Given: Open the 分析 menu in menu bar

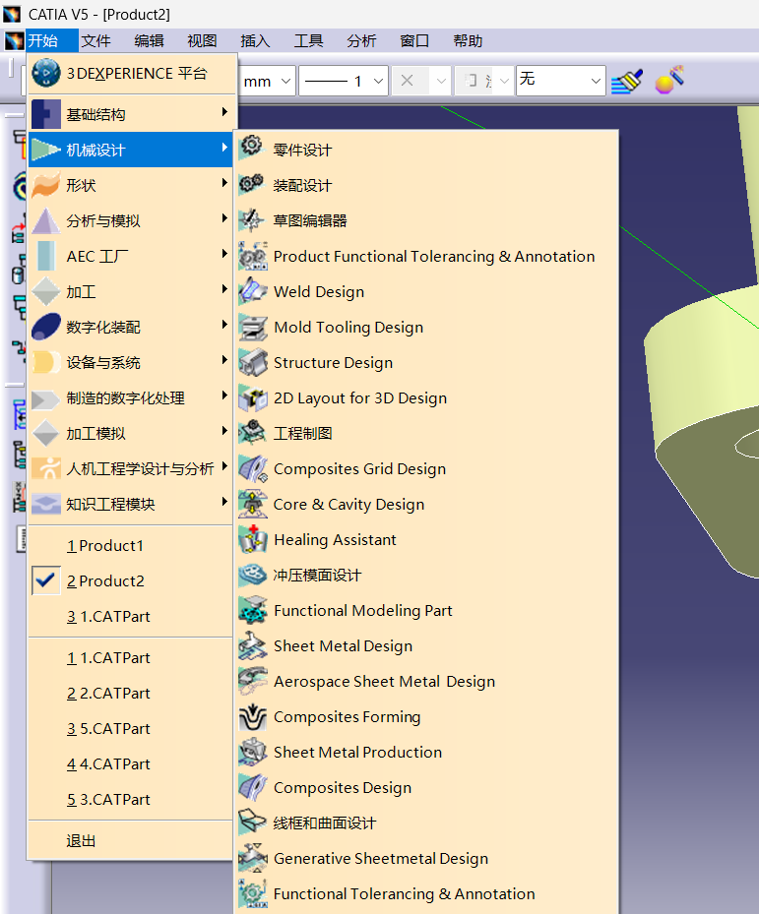Looking at the screenshot, I should click(x=361, y=40).
